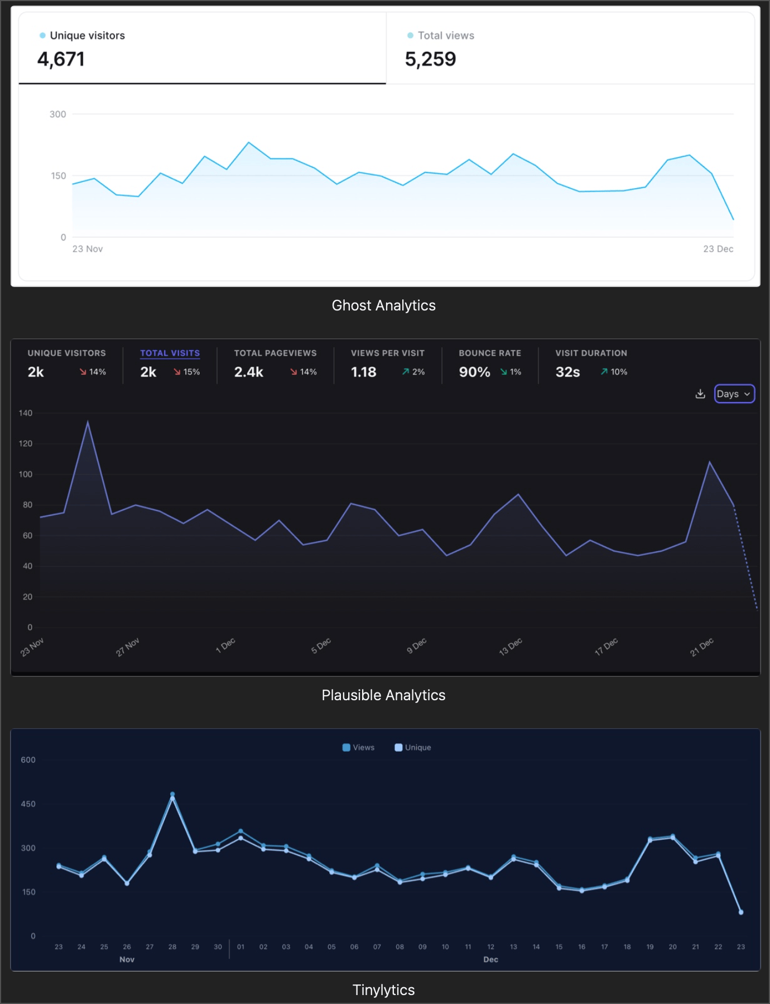Switch to the Total views tab
This screenshot has height=1004, width=770.
click(x=570, y=48)
